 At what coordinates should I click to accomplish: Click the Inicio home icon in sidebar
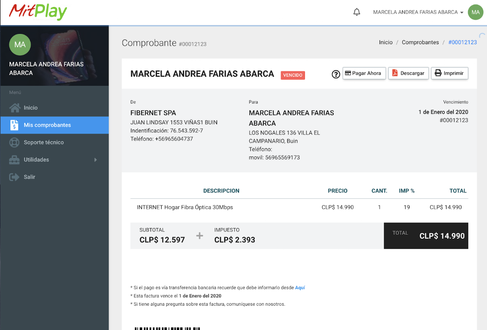point(14,108)
